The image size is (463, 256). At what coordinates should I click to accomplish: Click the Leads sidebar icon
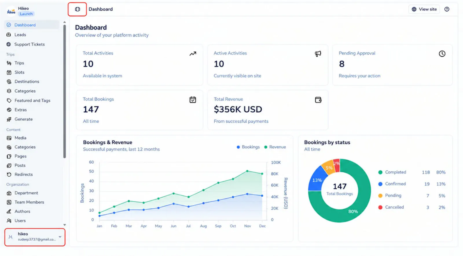tap(9, 35)
